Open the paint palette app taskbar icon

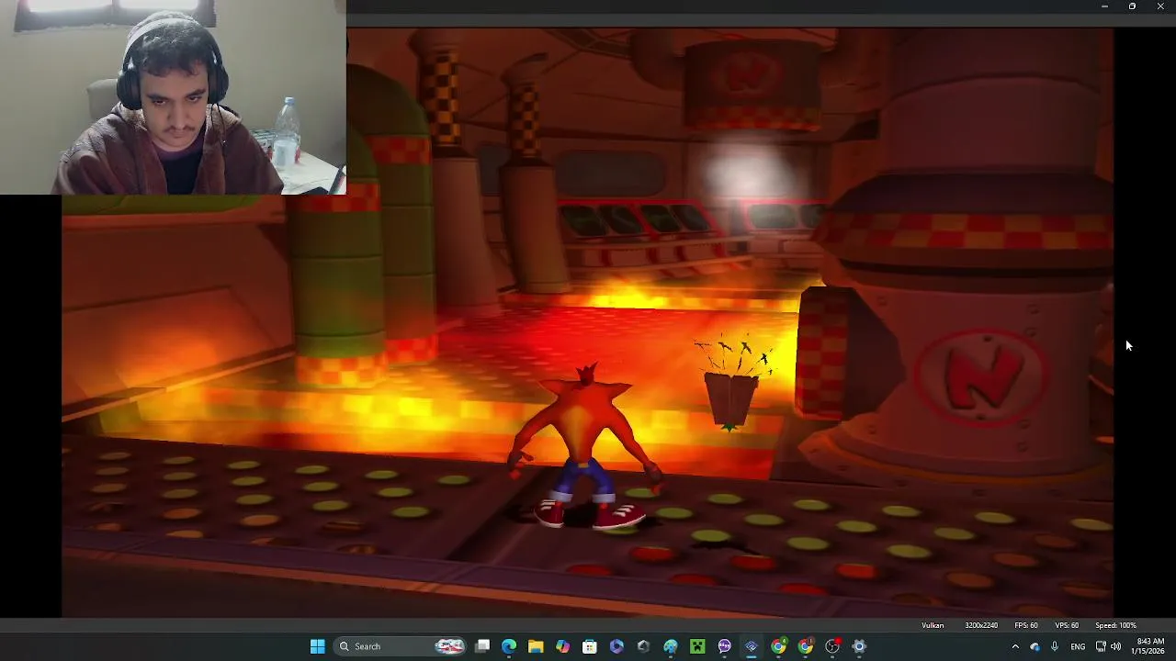pyautogui.click(x=671, y=646)
